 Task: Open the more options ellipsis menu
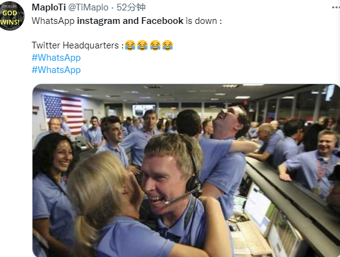336,7
